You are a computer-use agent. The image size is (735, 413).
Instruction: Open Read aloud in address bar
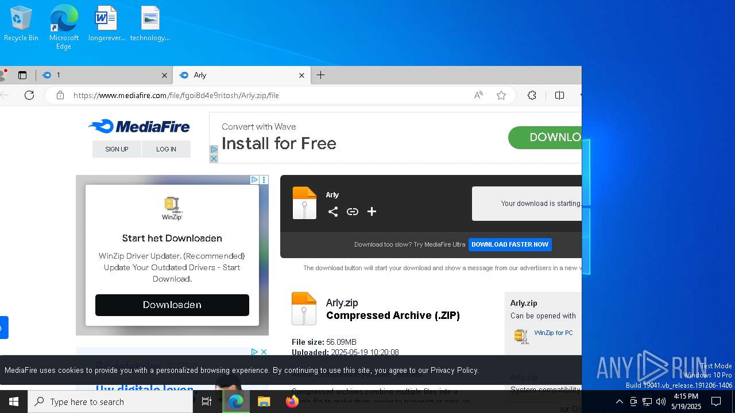(x=478, y=95)
